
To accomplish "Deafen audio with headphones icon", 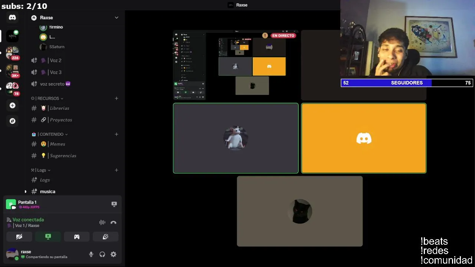I will tap(102, 254).
